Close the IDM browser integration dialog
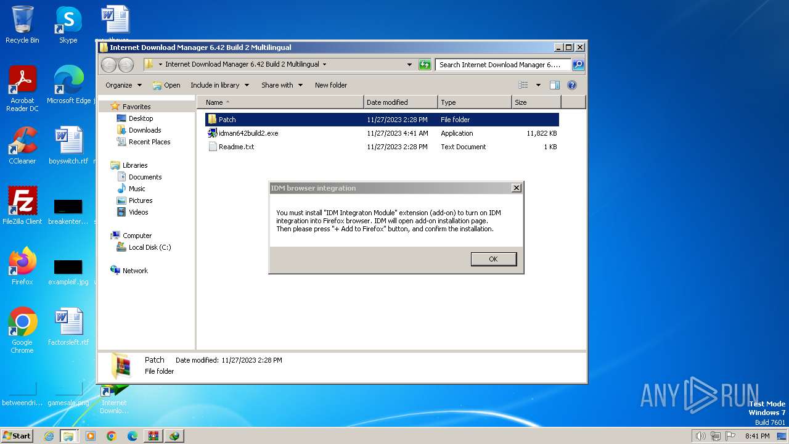The height and width of the screenshot is (444, 789). coord(517,188)
